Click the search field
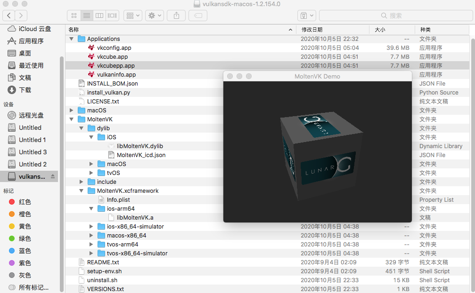The height and width of the screenshot is (293, 475). coord(396,16)
